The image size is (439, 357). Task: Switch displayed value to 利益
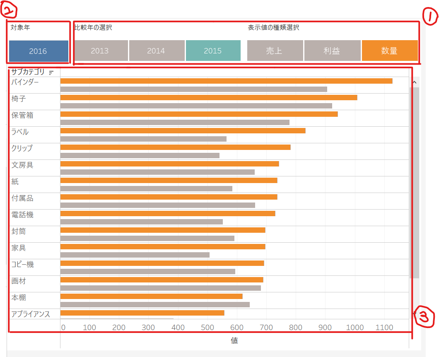click(x=332, y=51)
